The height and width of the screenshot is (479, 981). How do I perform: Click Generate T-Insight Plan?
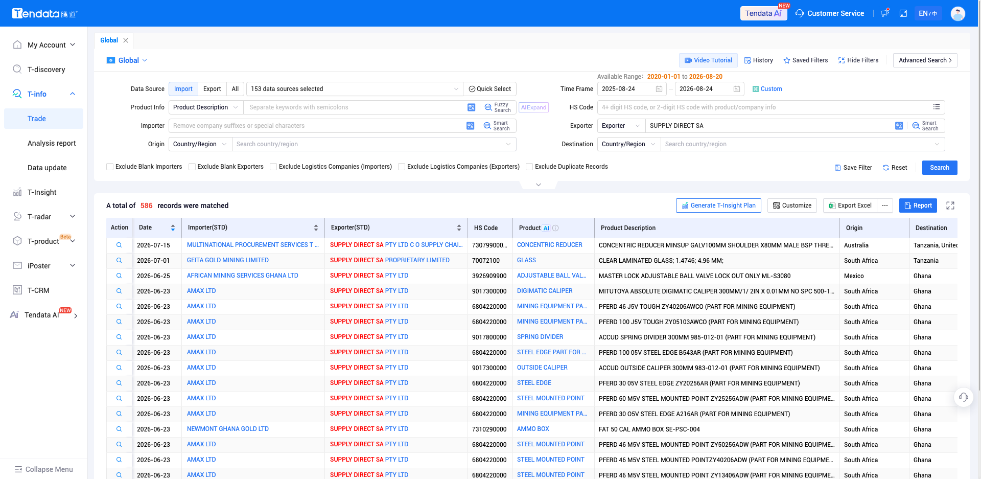(718, 206)
